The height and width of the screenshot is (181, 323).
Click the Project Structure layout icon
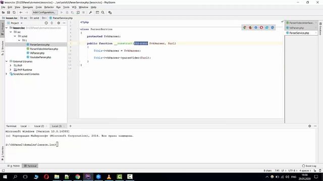[x=97, y=13]
